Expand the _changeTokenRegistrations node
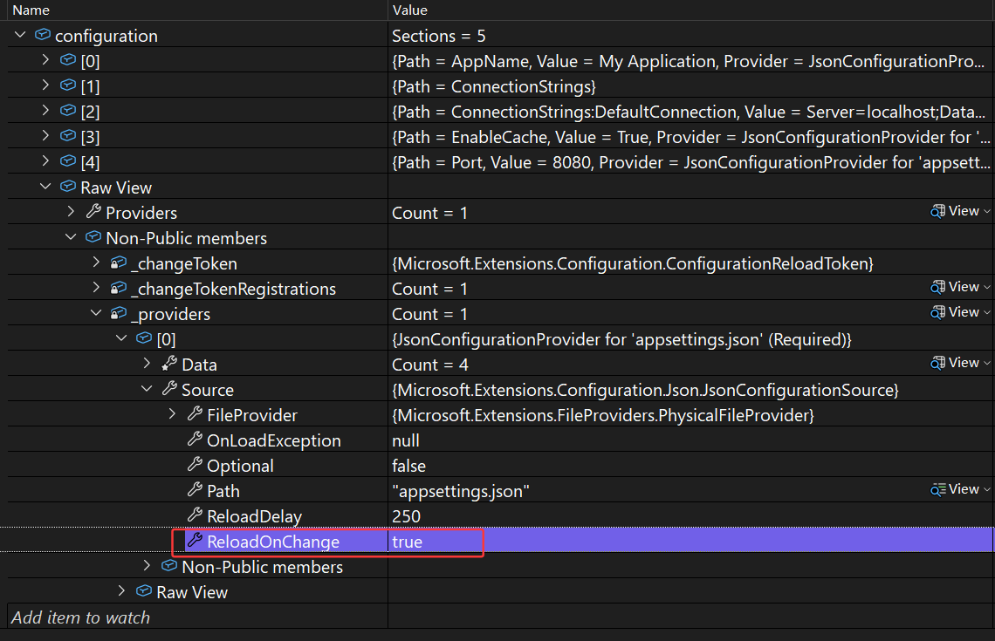Screen dimensions: 995x641 (97, 289)
